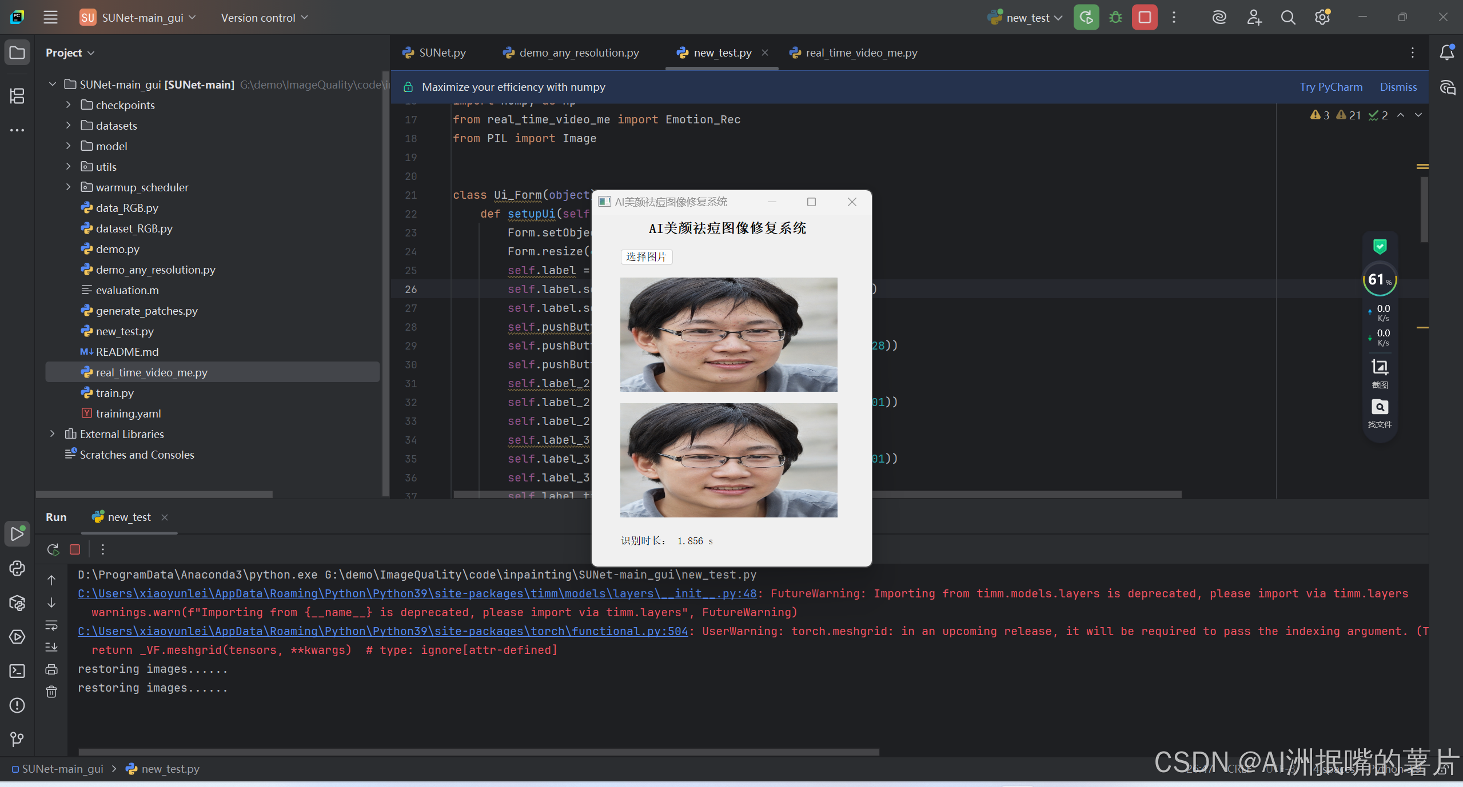1463x787 pixels.
Task: Open the Python Console tool window
Action: point(17,568)
